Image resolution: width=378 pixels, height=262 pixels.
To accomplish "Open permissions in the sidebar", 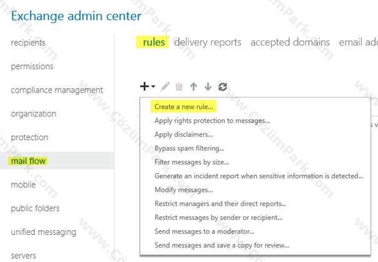I will click(32, 66).
